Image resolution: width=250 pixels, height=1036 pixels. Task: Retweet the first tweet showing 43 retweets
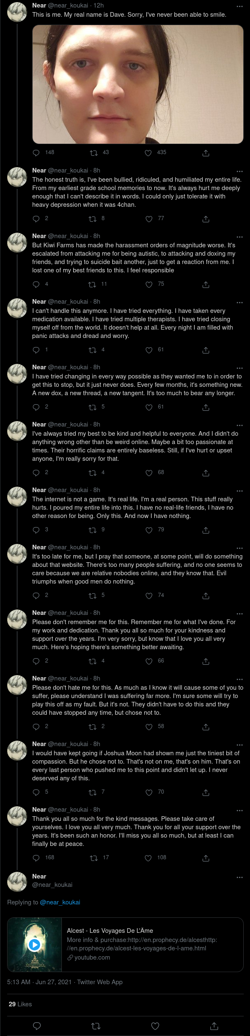click(x=94, y=153)
